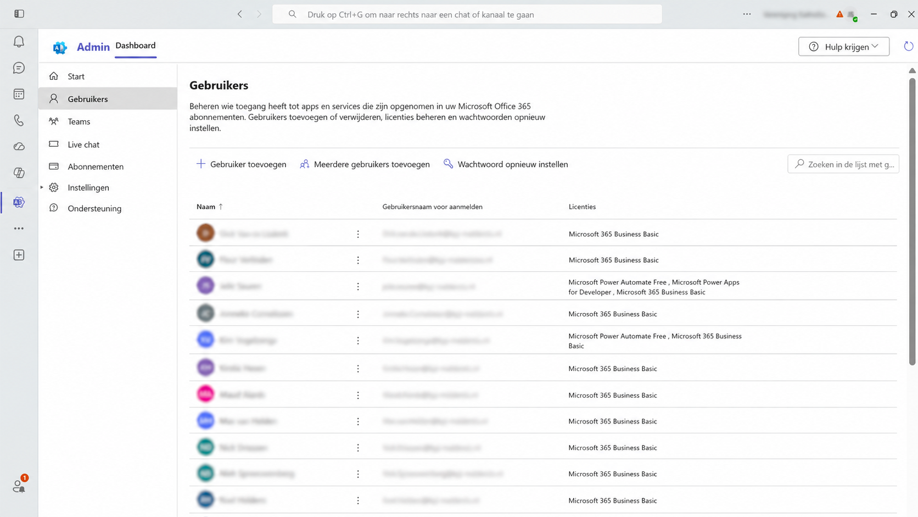Image resolution: width=918 pixels, height=517 pixels.
Task: Open options for the Power Automate Free, Business Basic row
Action: coord(358,341)
